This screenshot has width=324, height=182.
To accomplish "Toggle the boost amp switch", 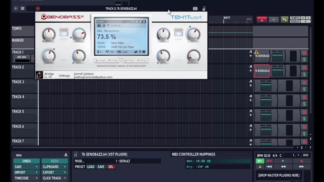I will 178,34.
